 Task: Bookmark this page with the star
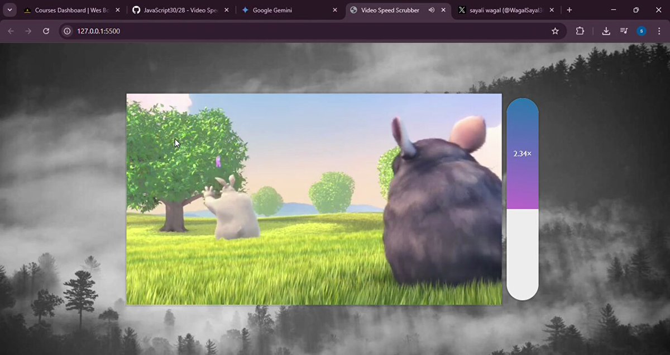(x=555, y=31)
